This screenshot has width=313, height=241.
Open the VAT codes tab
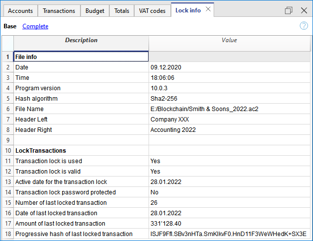[152, 10]
